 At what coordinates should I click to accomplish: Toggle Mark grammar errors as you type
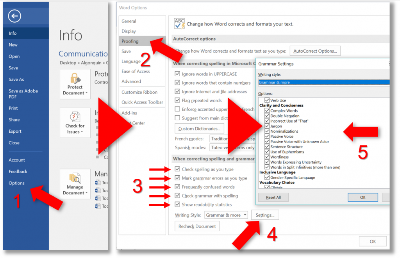tap(177, 178)
